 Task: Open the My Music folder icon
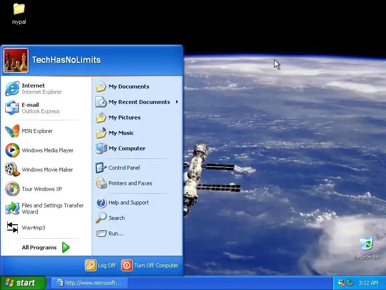coord(101,133)
